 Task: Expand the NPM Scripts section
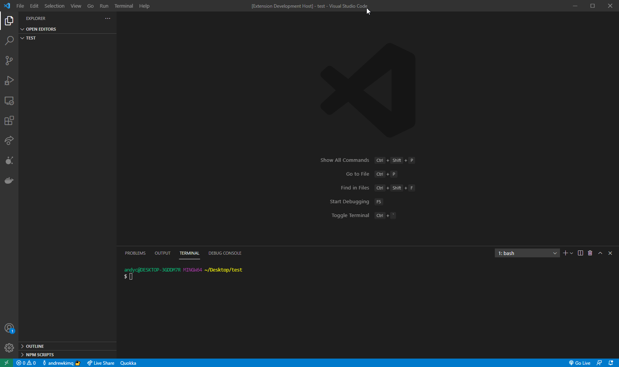pos(67,355)
